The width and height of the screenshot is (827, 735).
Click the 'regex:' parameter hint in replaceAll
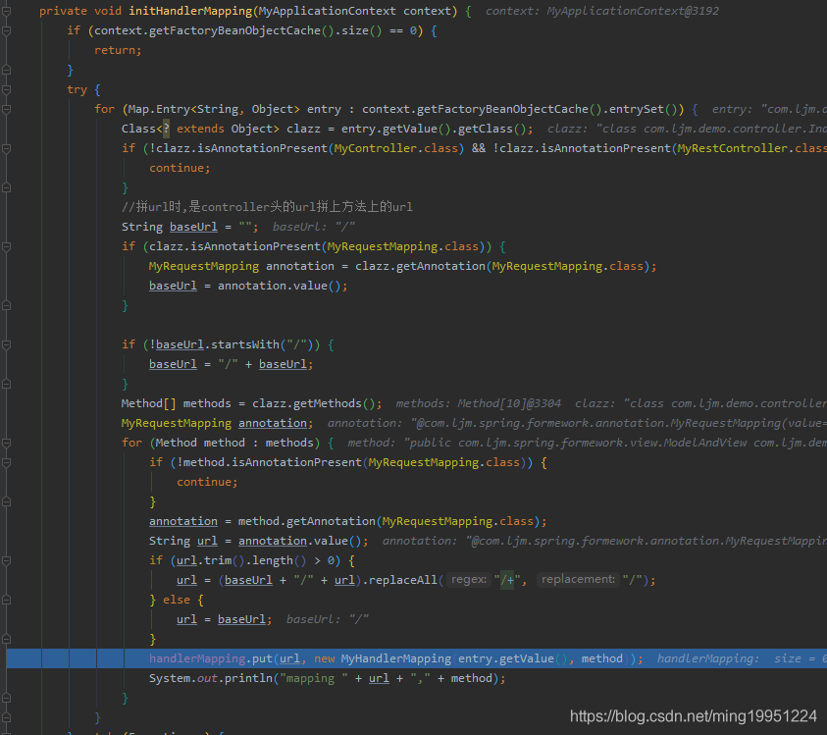click(469, 580)
